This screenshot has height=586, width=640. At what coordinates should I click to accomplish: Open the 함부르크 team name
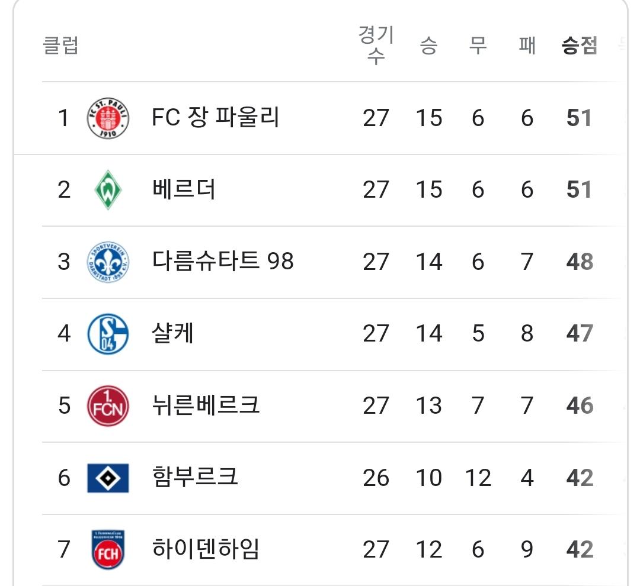pos(195,476)
